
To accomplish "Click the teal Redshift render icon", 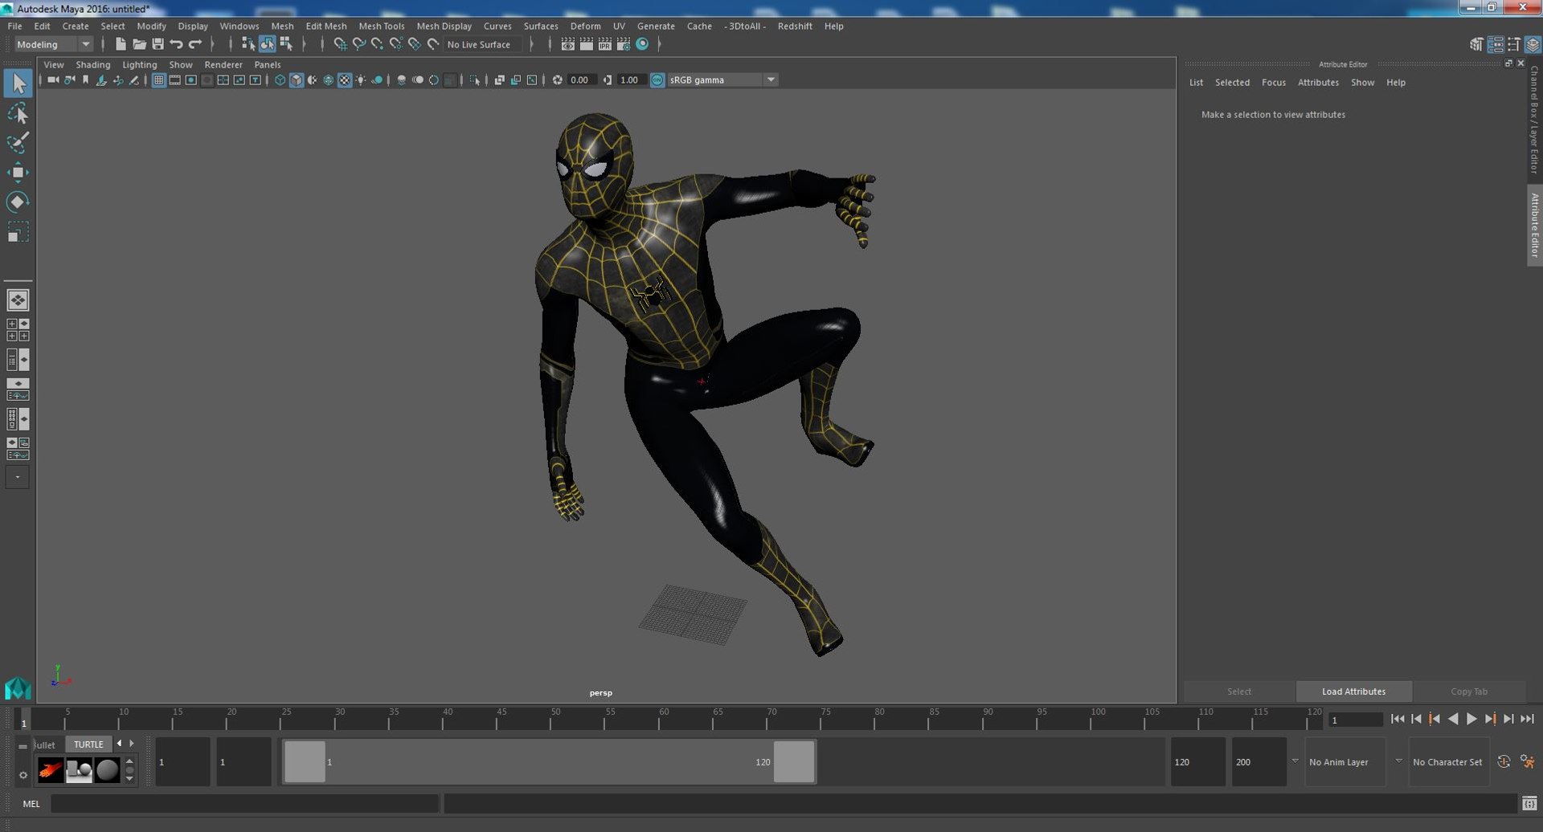I will 642,44.
